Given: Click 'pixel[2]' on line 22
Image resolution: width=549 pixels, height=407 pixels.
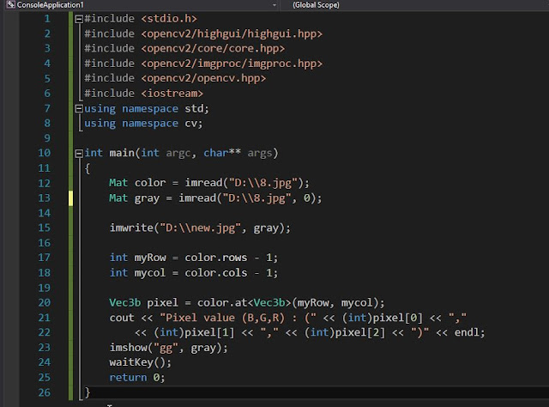Looking at the screenshot, I should pyautogui.click(x=360, y=332).
